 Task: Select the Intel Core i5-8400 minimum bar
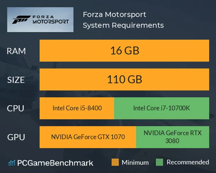[77, 108]
